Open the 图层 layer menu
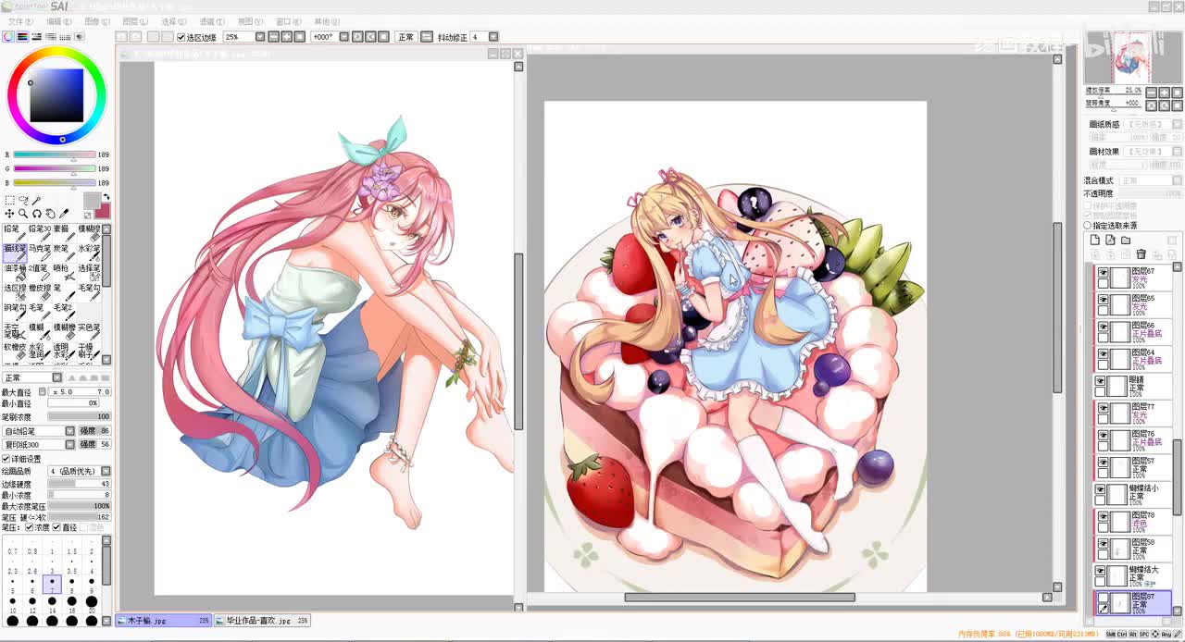This screenshot has height=642, width=1185. (x=135, y=21)
